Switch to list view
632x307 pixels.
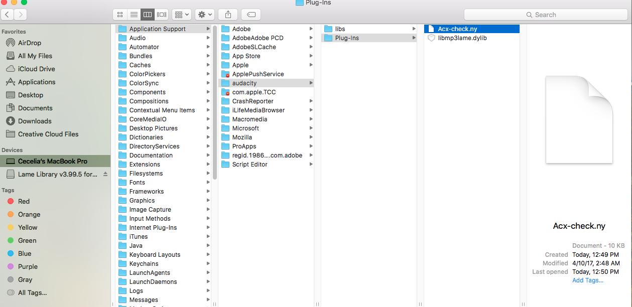134,15
